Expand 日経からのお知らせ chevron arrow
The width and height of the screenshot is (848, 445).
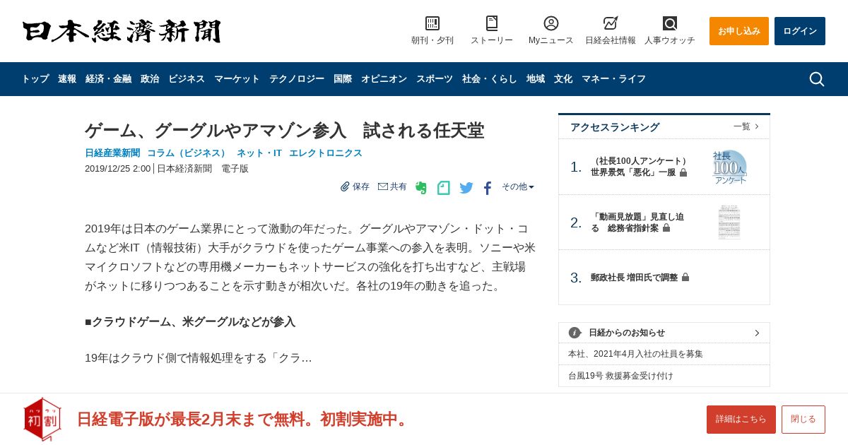click(757, 333)
